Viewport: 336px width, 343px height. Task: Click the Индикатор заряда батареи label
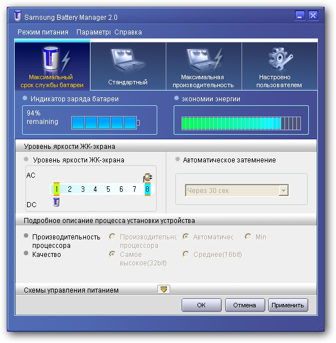[x=75, y=99]
